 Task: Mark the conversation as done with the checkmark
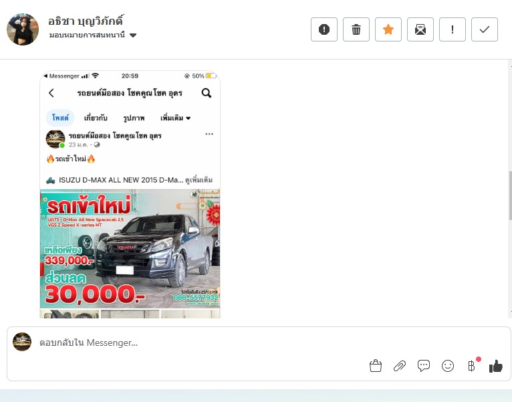pos(485,29)
